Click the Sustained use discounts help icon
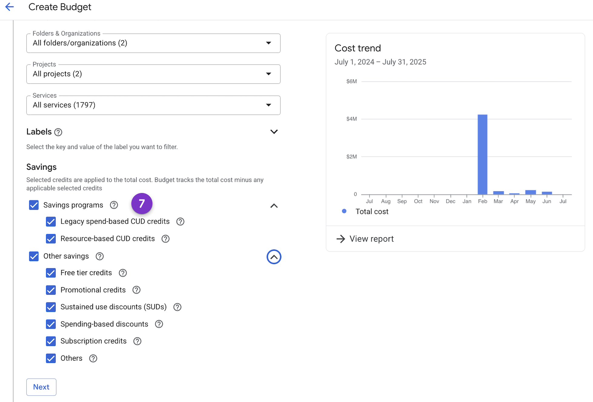 coord(177,307)
